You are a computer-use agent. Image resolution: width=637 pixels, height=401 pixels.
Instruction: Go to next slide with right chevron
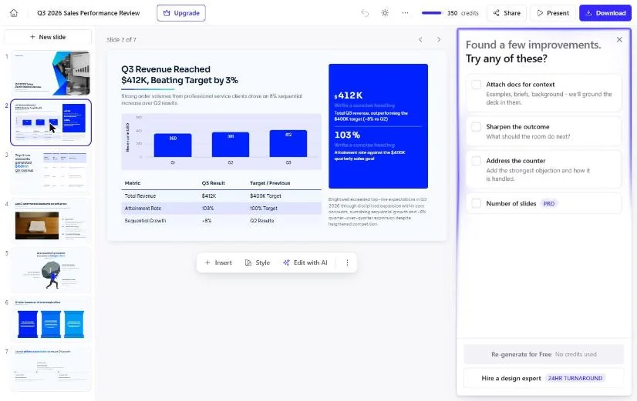click(x=439, y=39)
